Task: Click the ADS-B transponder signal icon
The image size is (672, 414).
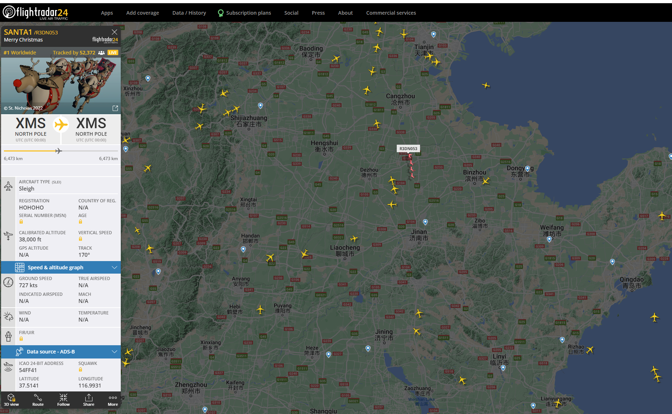Action: 8,367
